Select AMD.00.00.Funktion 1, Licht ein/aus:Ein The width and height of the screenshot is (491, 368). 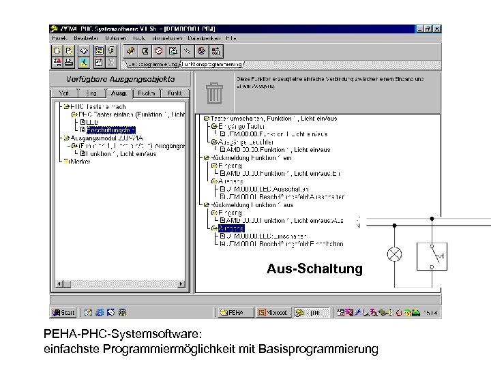(x=283, y=173)
